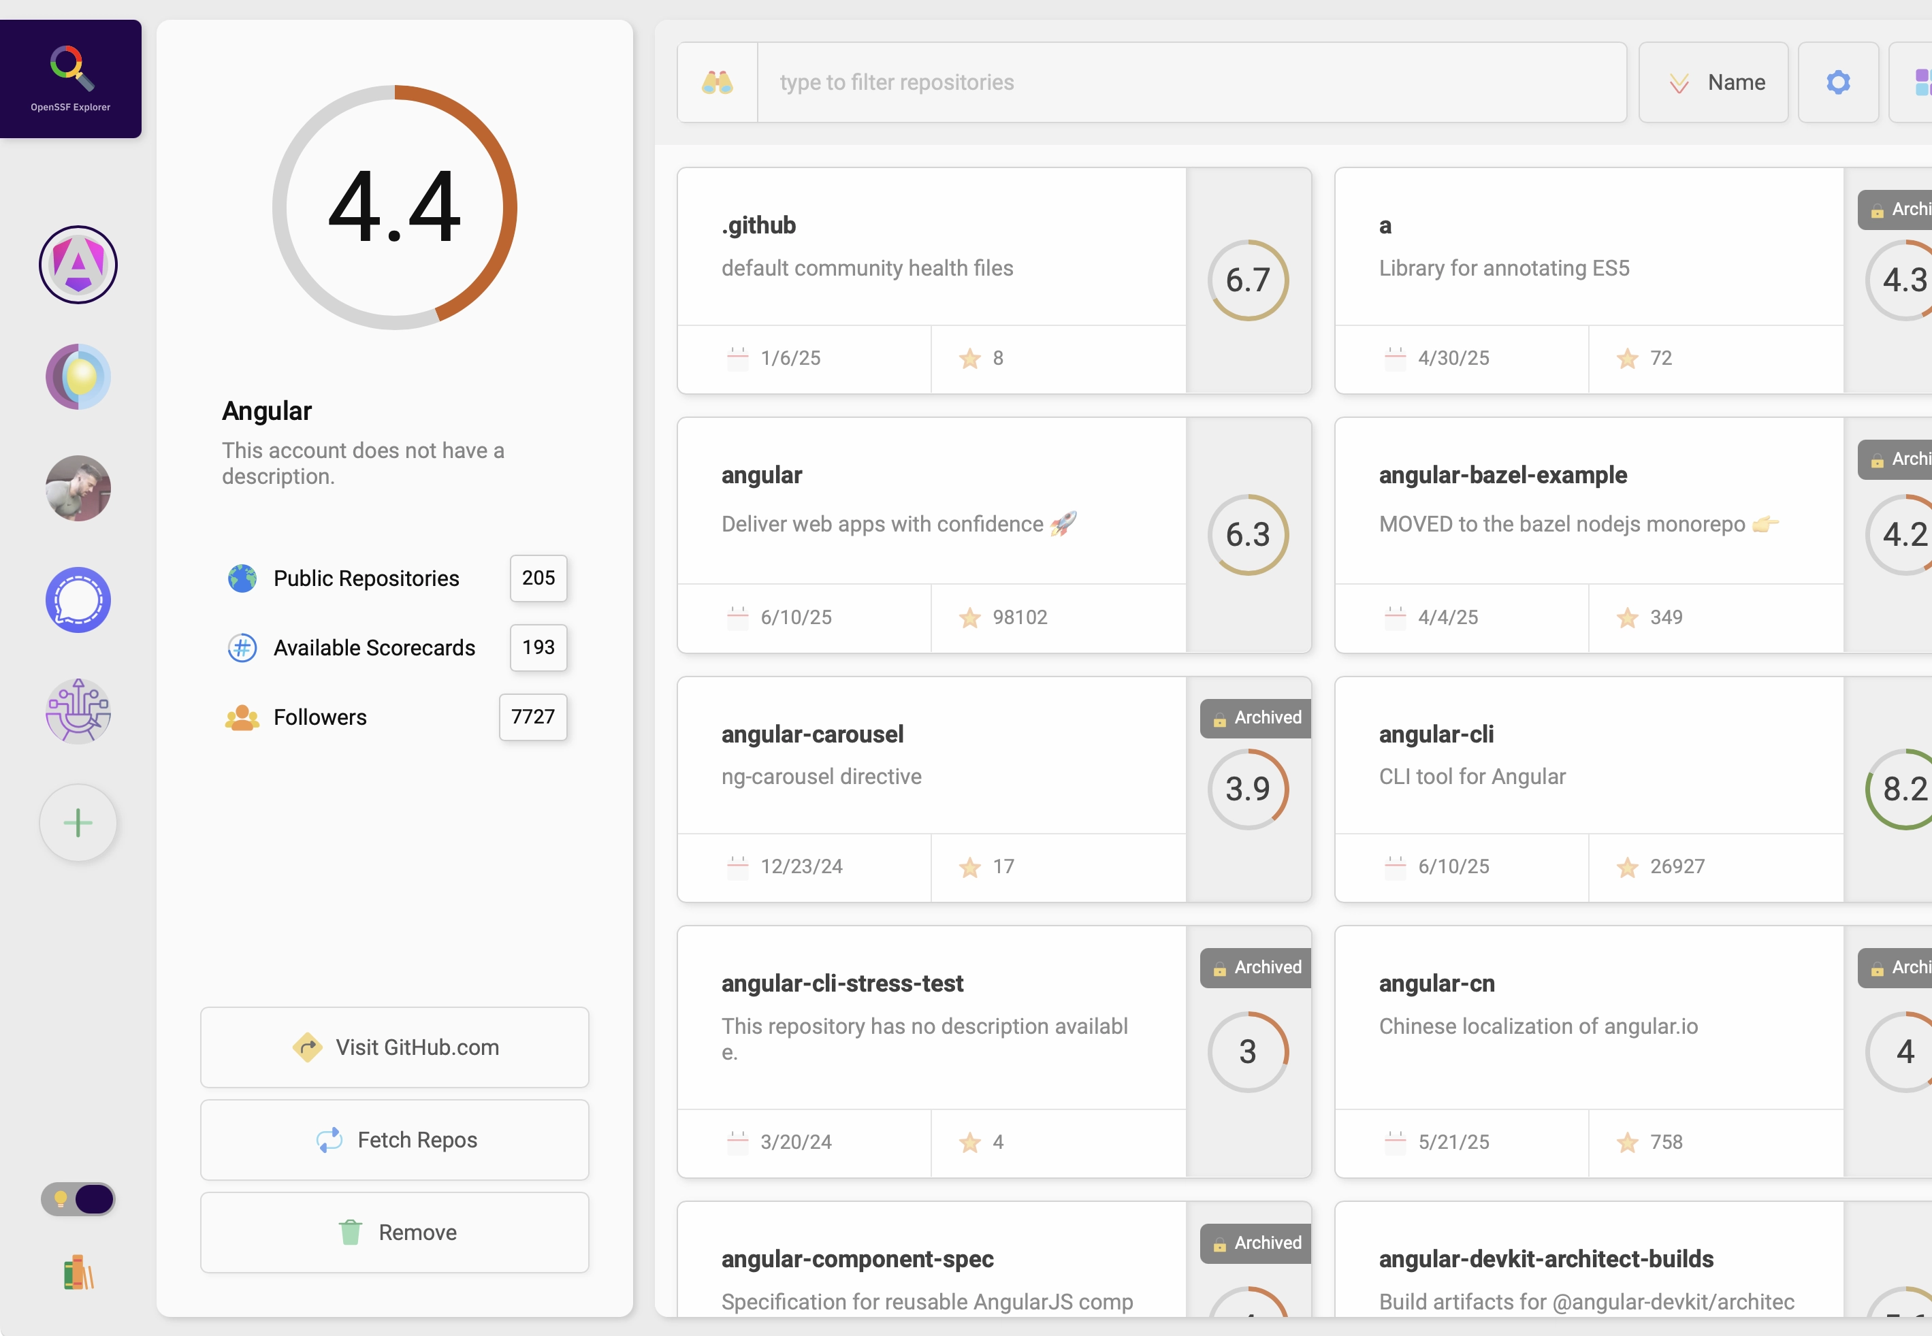The width and height of the screenshot is (1932, 1336).
Task: Click the 6.7 score gauge for .github
Action: pyautogui.click(x=1248, y=280)
